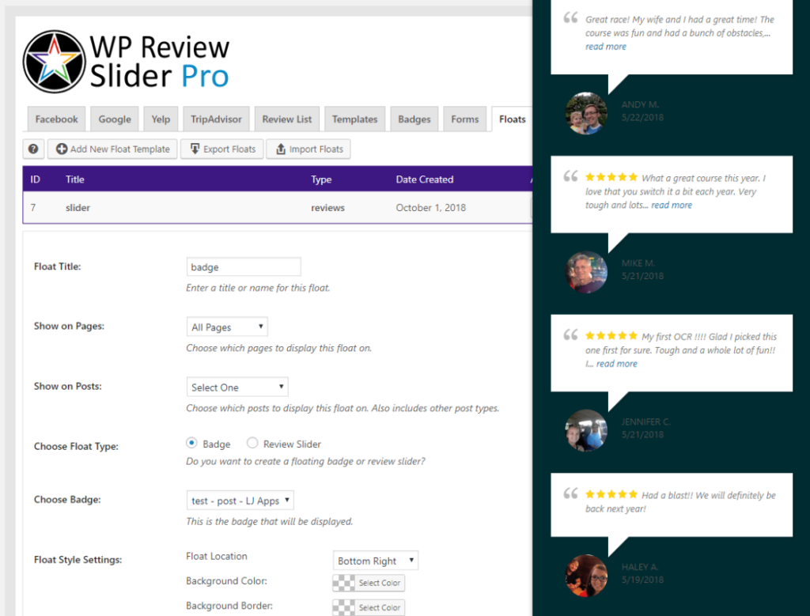The height and width of the screenshot is (616, 810).
Task: Select the Review Slider radio button
Action: click(x=252, y=443)
